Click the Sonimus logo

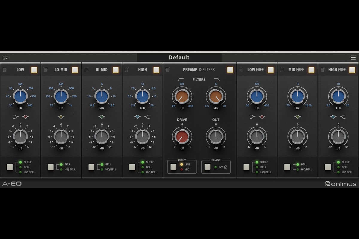tap(341, 184)
